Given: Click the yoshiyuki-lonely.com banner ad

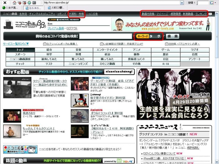Looking at the screenshot, I should [x=162, y=24].
